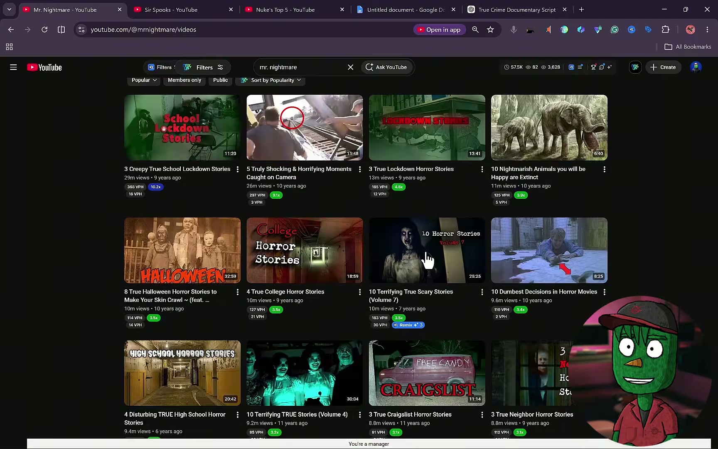Image resolution: width=718 pixels, height=449 pixels.
Task: Open the YouTube guide hamburger menu
Action: point(13,67)
